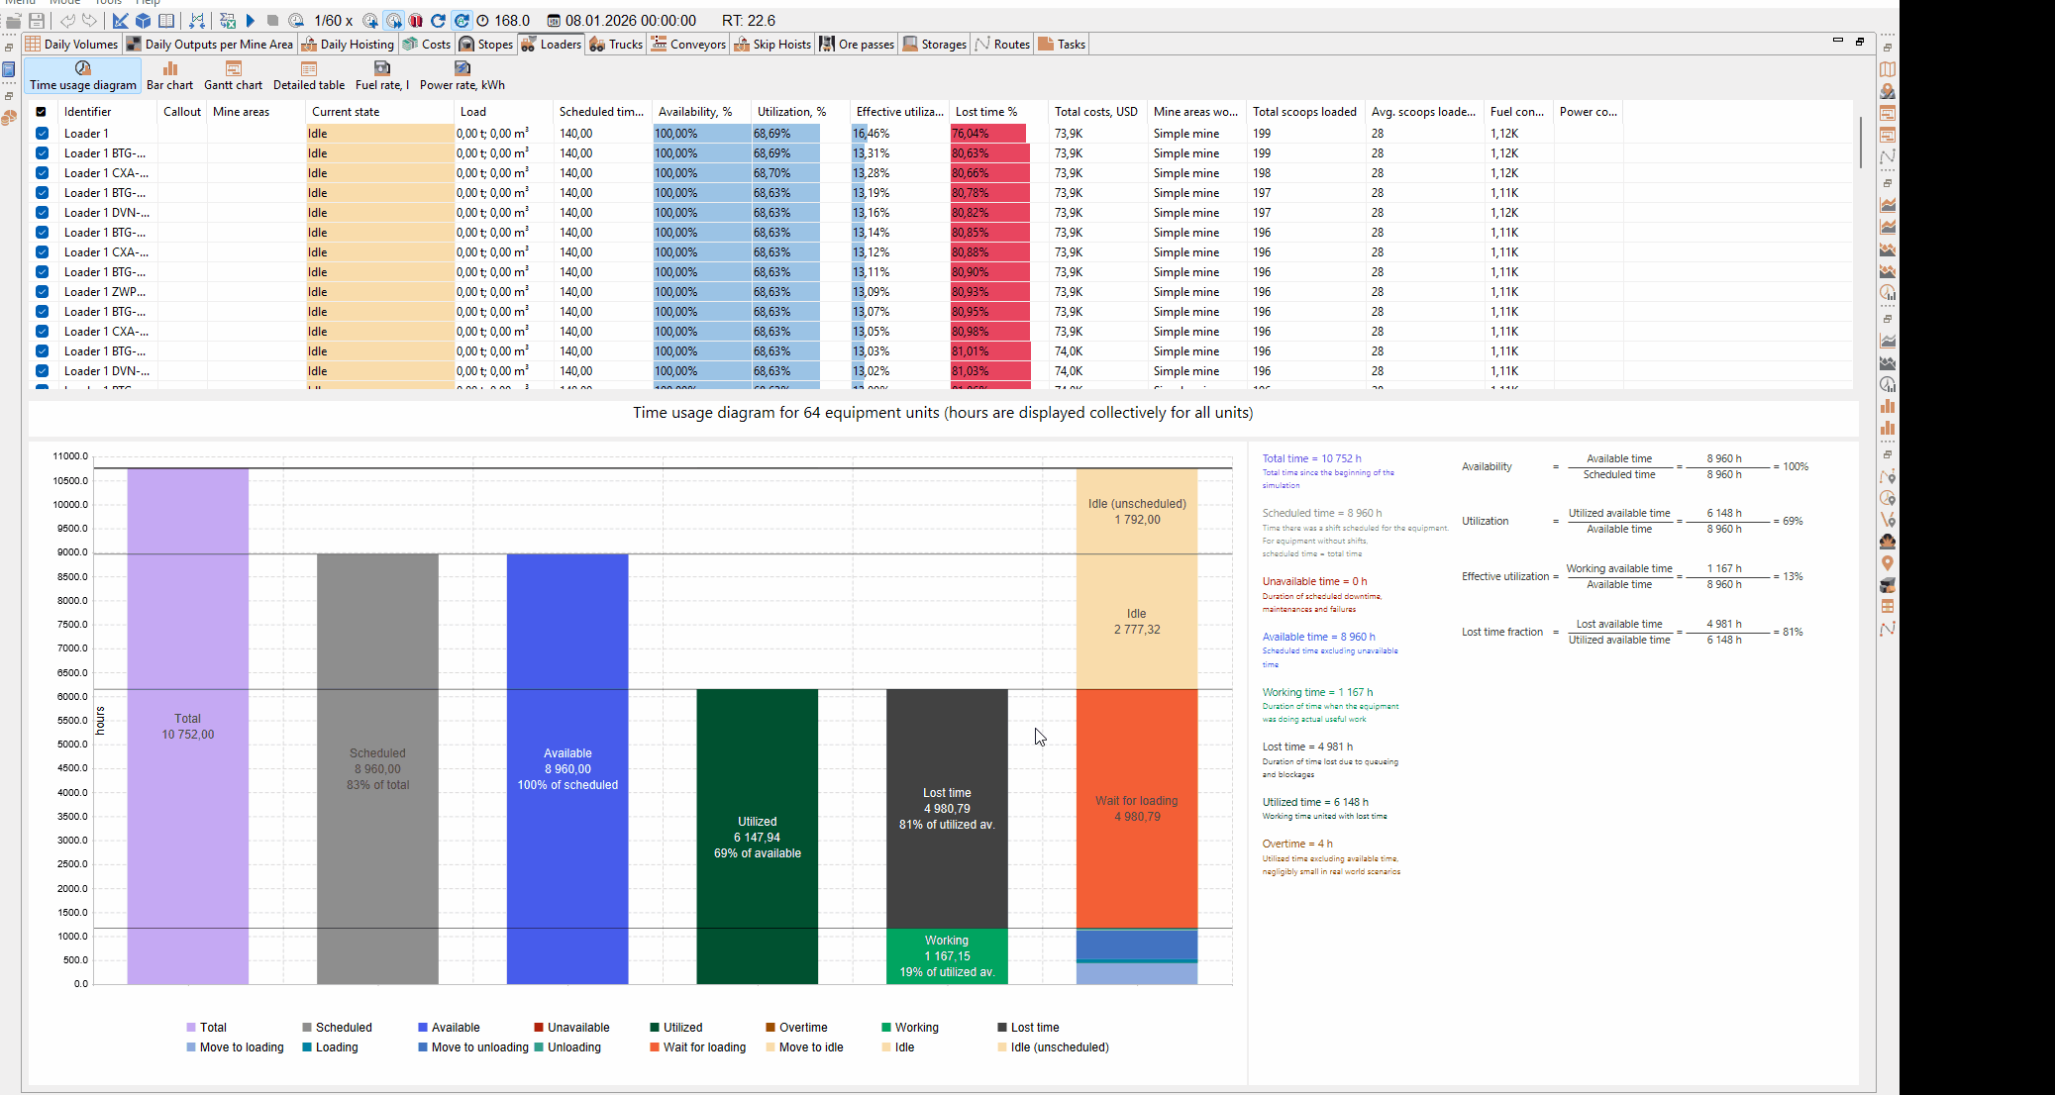This screenshot has width=2055, height=1095.
Task: Click the blue chart-axes icon in toolbar
Action: click(120, 21)
